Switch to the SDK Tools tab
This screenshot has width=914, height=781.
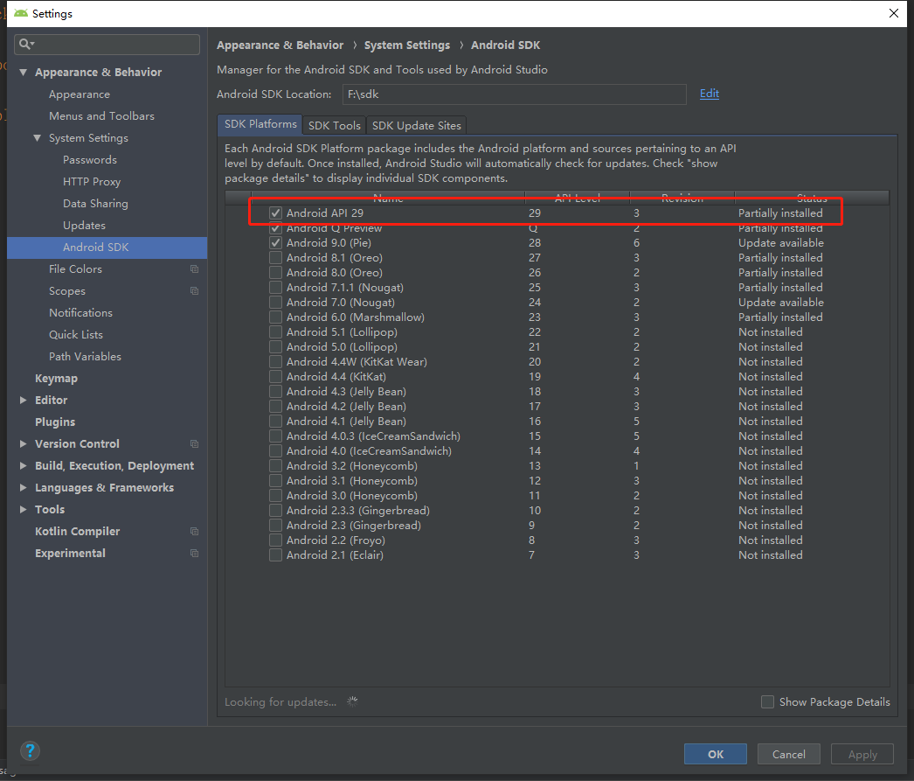[334, 125]
